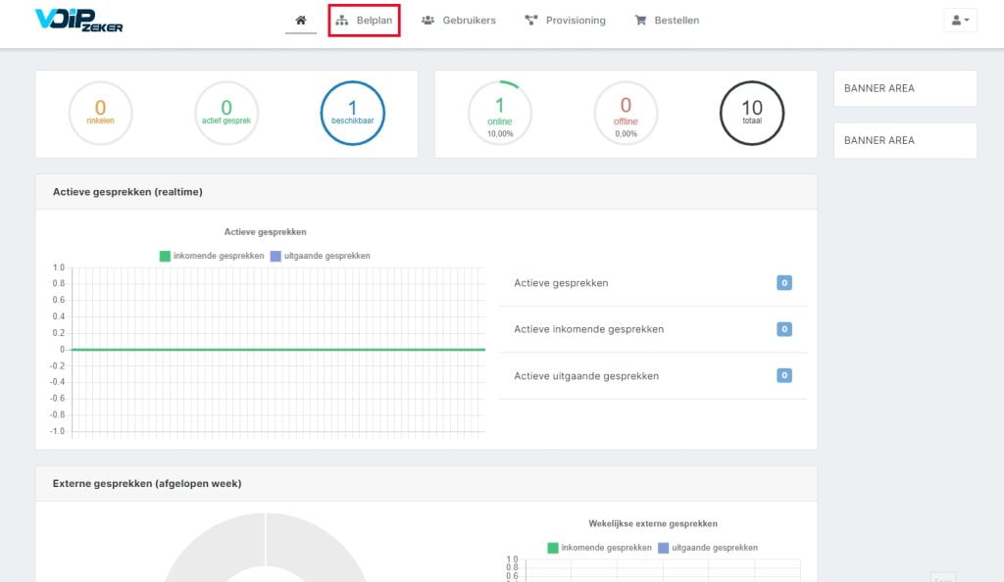Toggle inkomende gesprekken legend in Actieve gesprekken chart

tap(212, 256)
